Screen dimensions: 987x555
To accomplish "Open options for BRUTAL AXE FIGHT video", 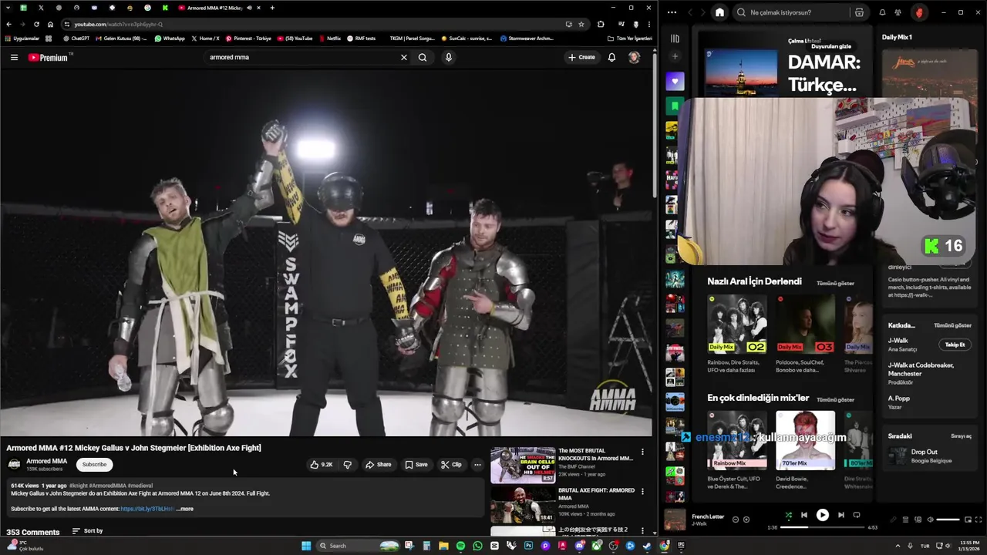I will pyautogui.click(x=642, y=491).
